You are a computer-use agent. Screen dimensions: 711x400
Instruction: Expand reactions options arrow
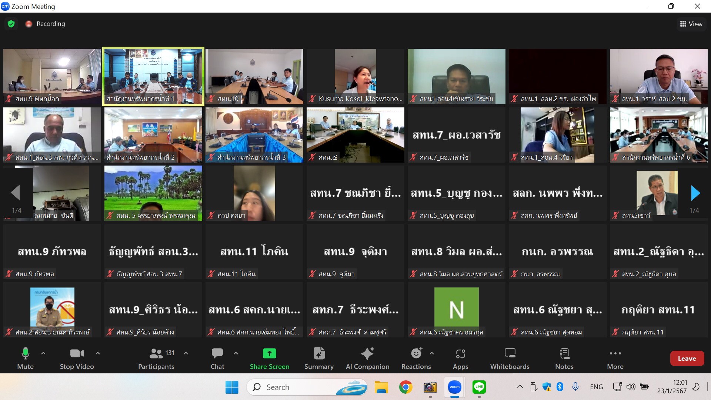432,353
